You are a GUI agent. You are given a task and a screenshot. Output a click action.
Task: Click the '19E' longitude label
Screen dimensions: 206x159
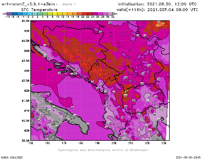tap(98, 143)
